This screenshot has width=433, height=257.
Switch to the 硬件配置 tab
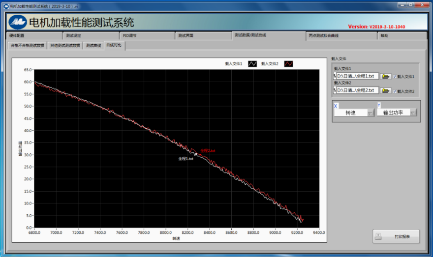point(17,36)
